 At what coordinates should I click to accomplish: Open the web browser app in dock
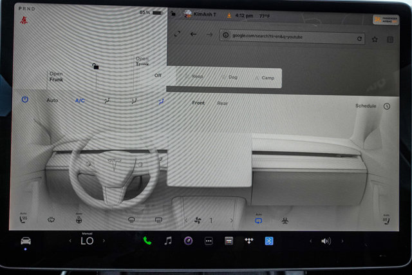click(229, 241)
